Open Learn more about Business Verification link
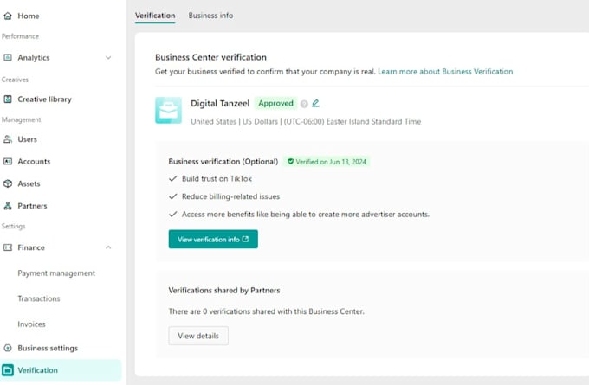Screen dimensions: 589x385 (x=445, y=71)
